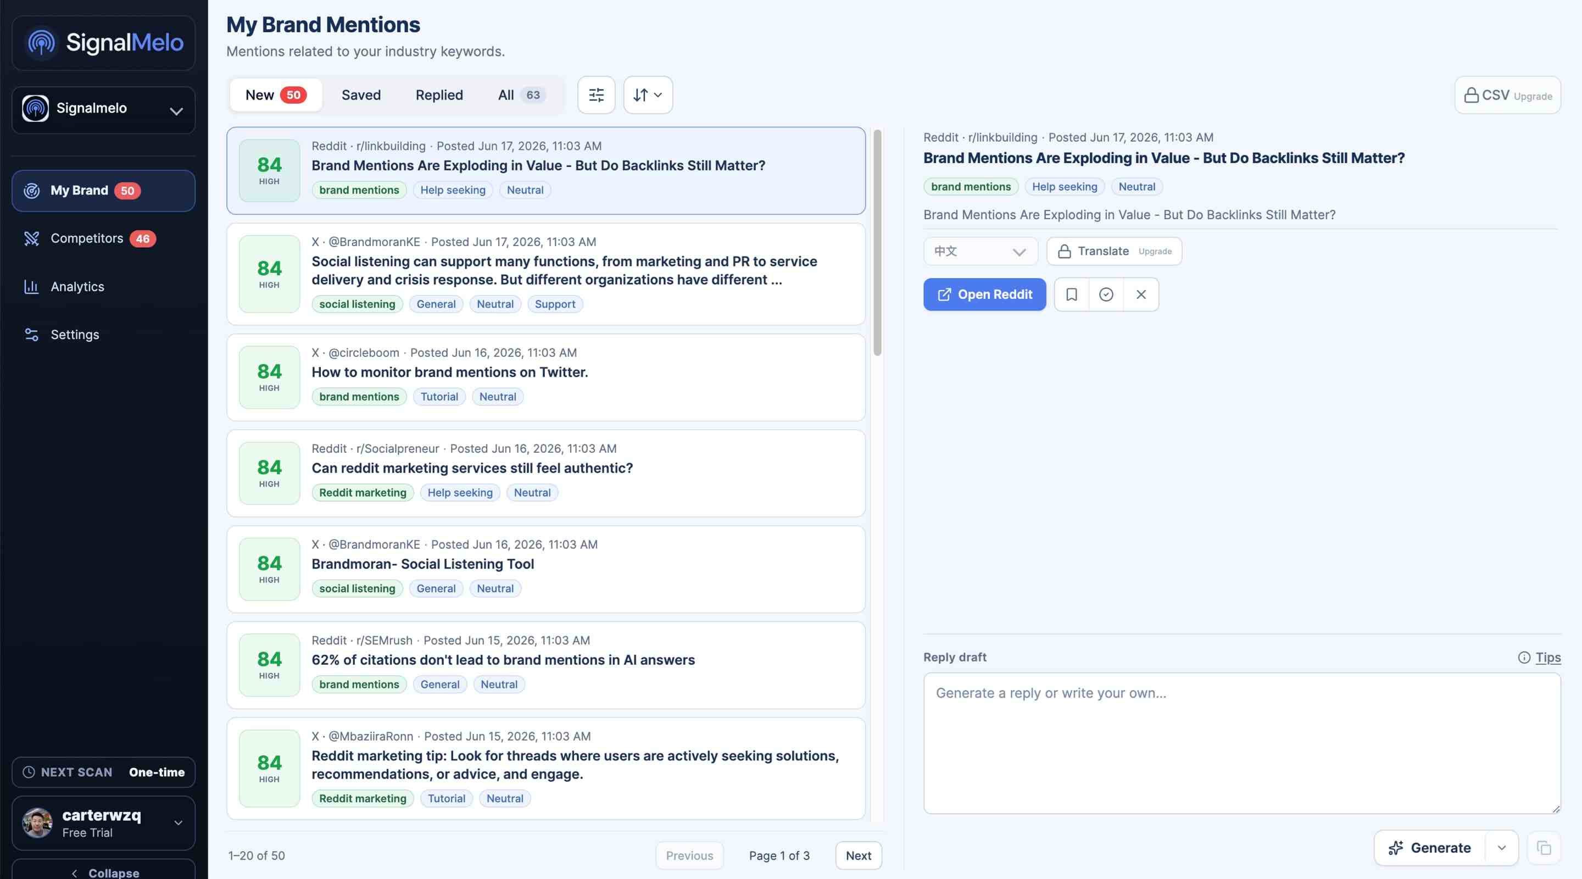Viewport: 1582px width, 879px height.
Task: Click the SignalMelo logo icon
Action: tap(42, 42)
